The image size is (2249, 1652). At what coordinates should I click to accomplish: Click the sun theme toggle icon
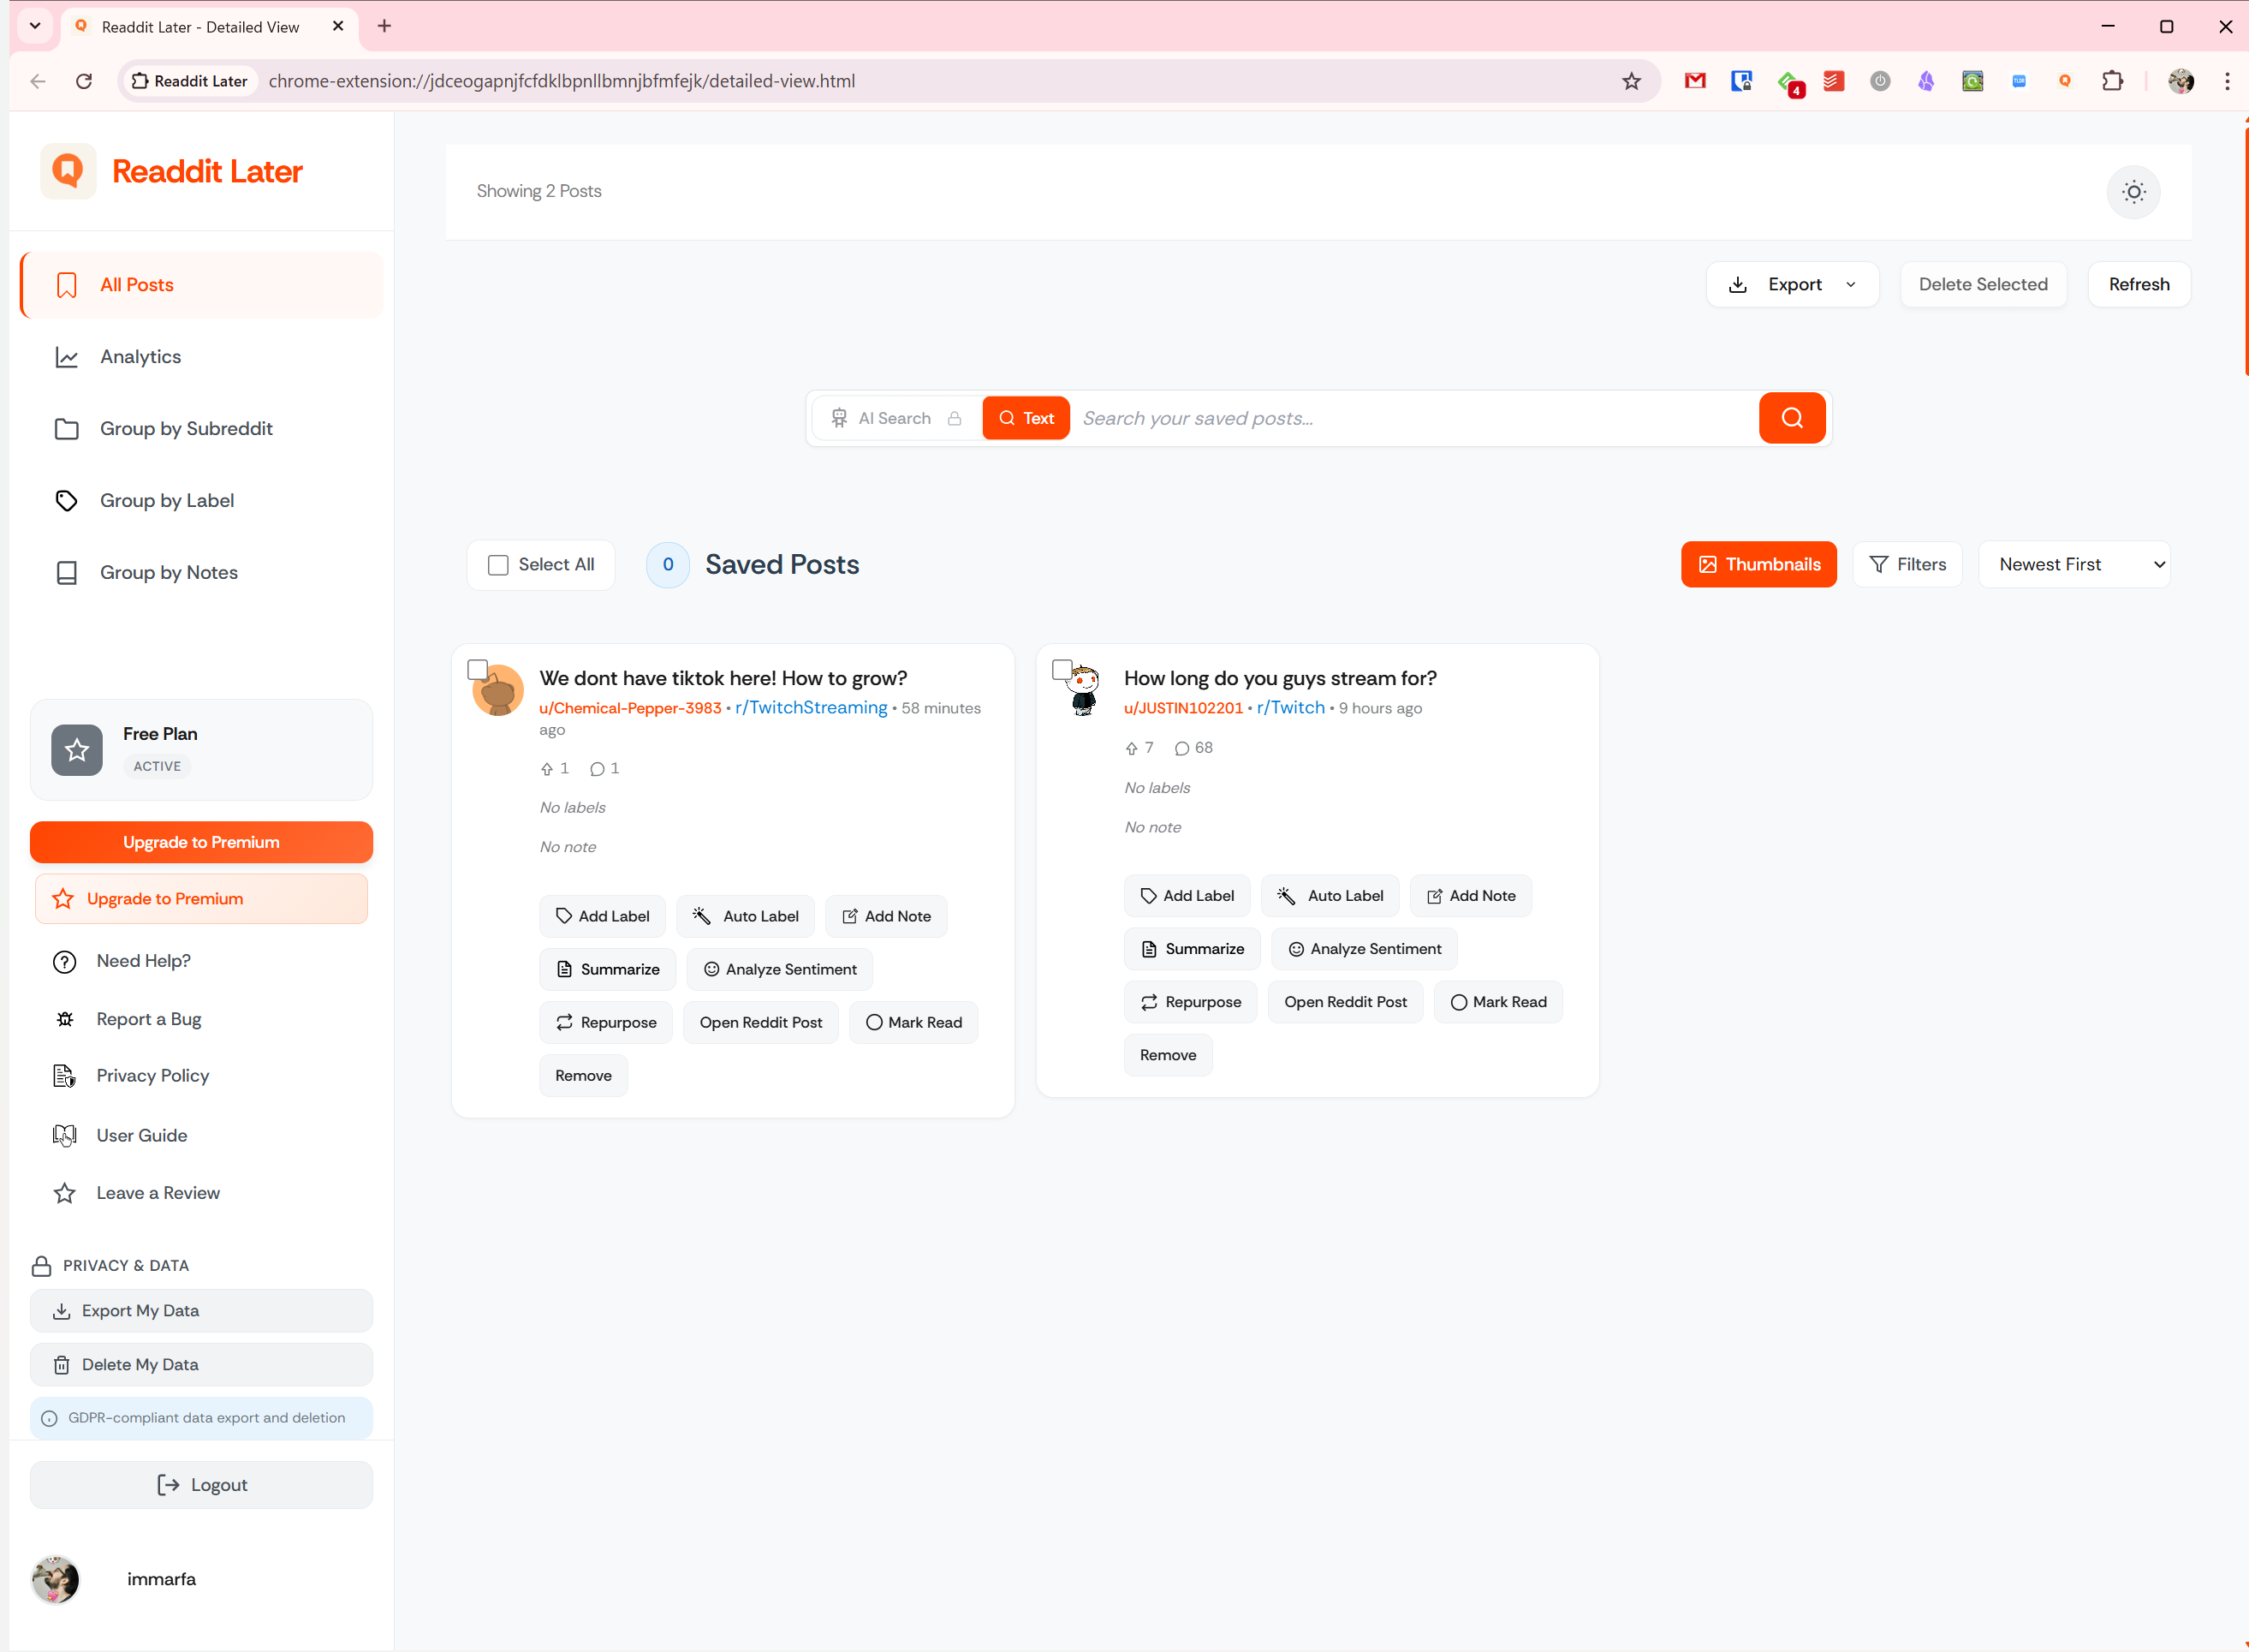2133,192
